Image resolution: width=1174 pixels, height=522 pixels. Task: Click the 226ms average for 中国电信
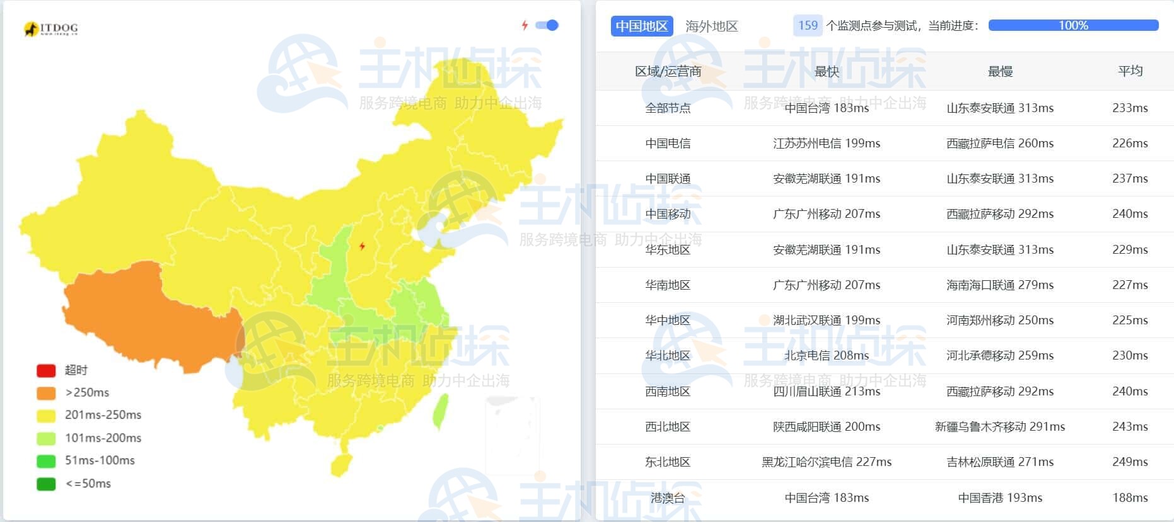[x=1130, y=143]
